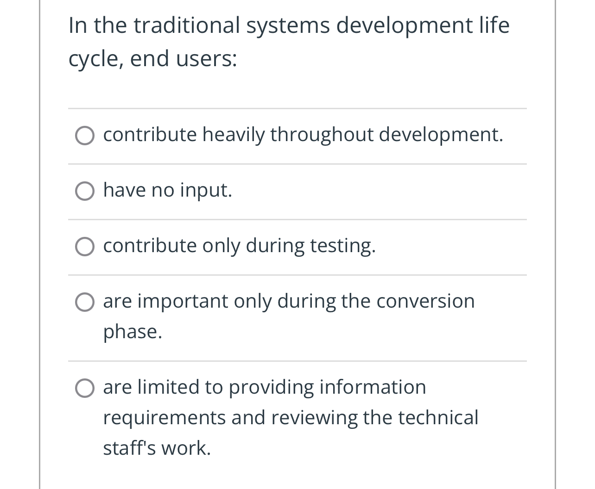Screen dimensions: 595x489
Task: Select the second radio button from top
Action: pyautogui.click(x=85, y=191)
